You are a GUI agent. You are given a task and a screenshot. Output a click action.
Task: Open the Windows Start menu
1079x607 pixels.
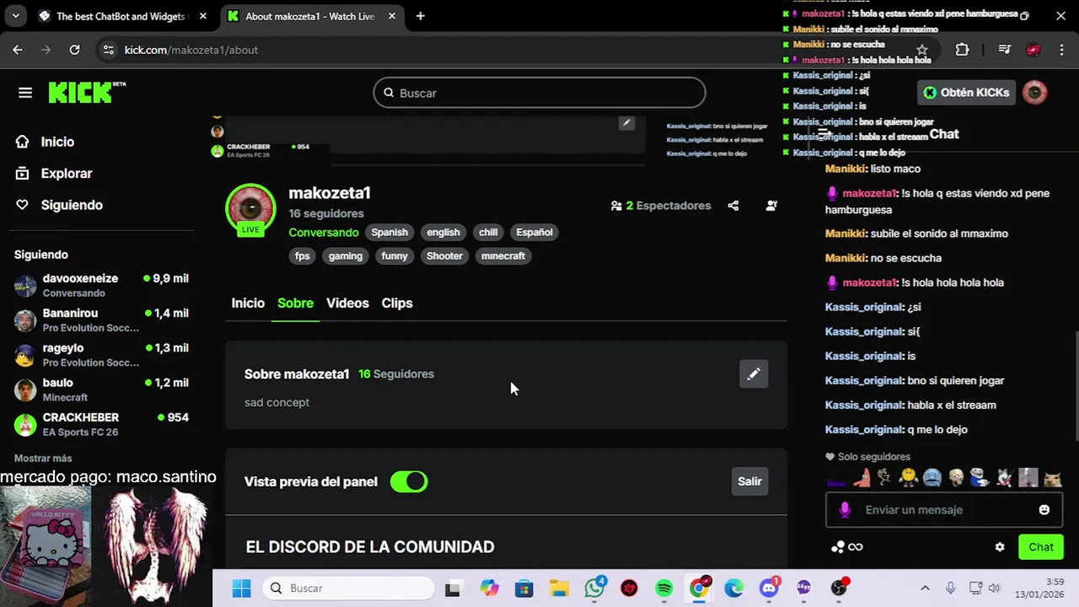click(x=242, y=588)
